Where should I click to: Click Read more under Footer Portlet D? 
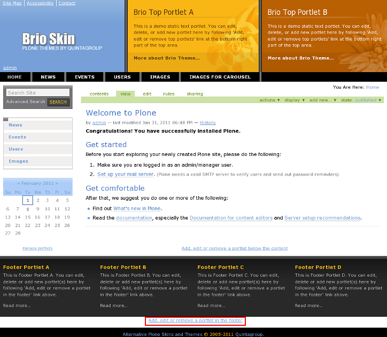click(309, 305)
